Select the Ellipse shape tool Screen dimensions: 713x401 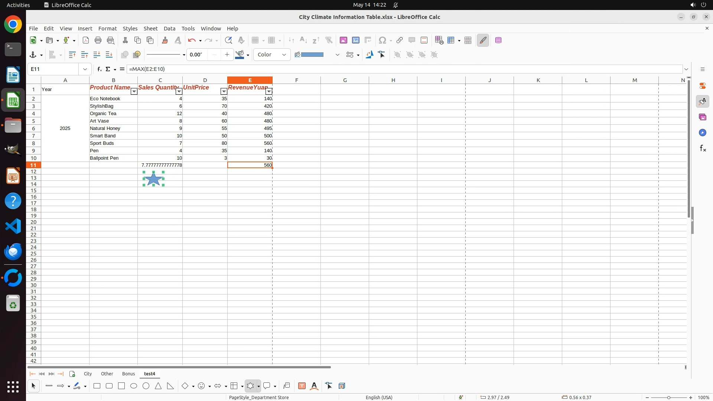(134, 386)
